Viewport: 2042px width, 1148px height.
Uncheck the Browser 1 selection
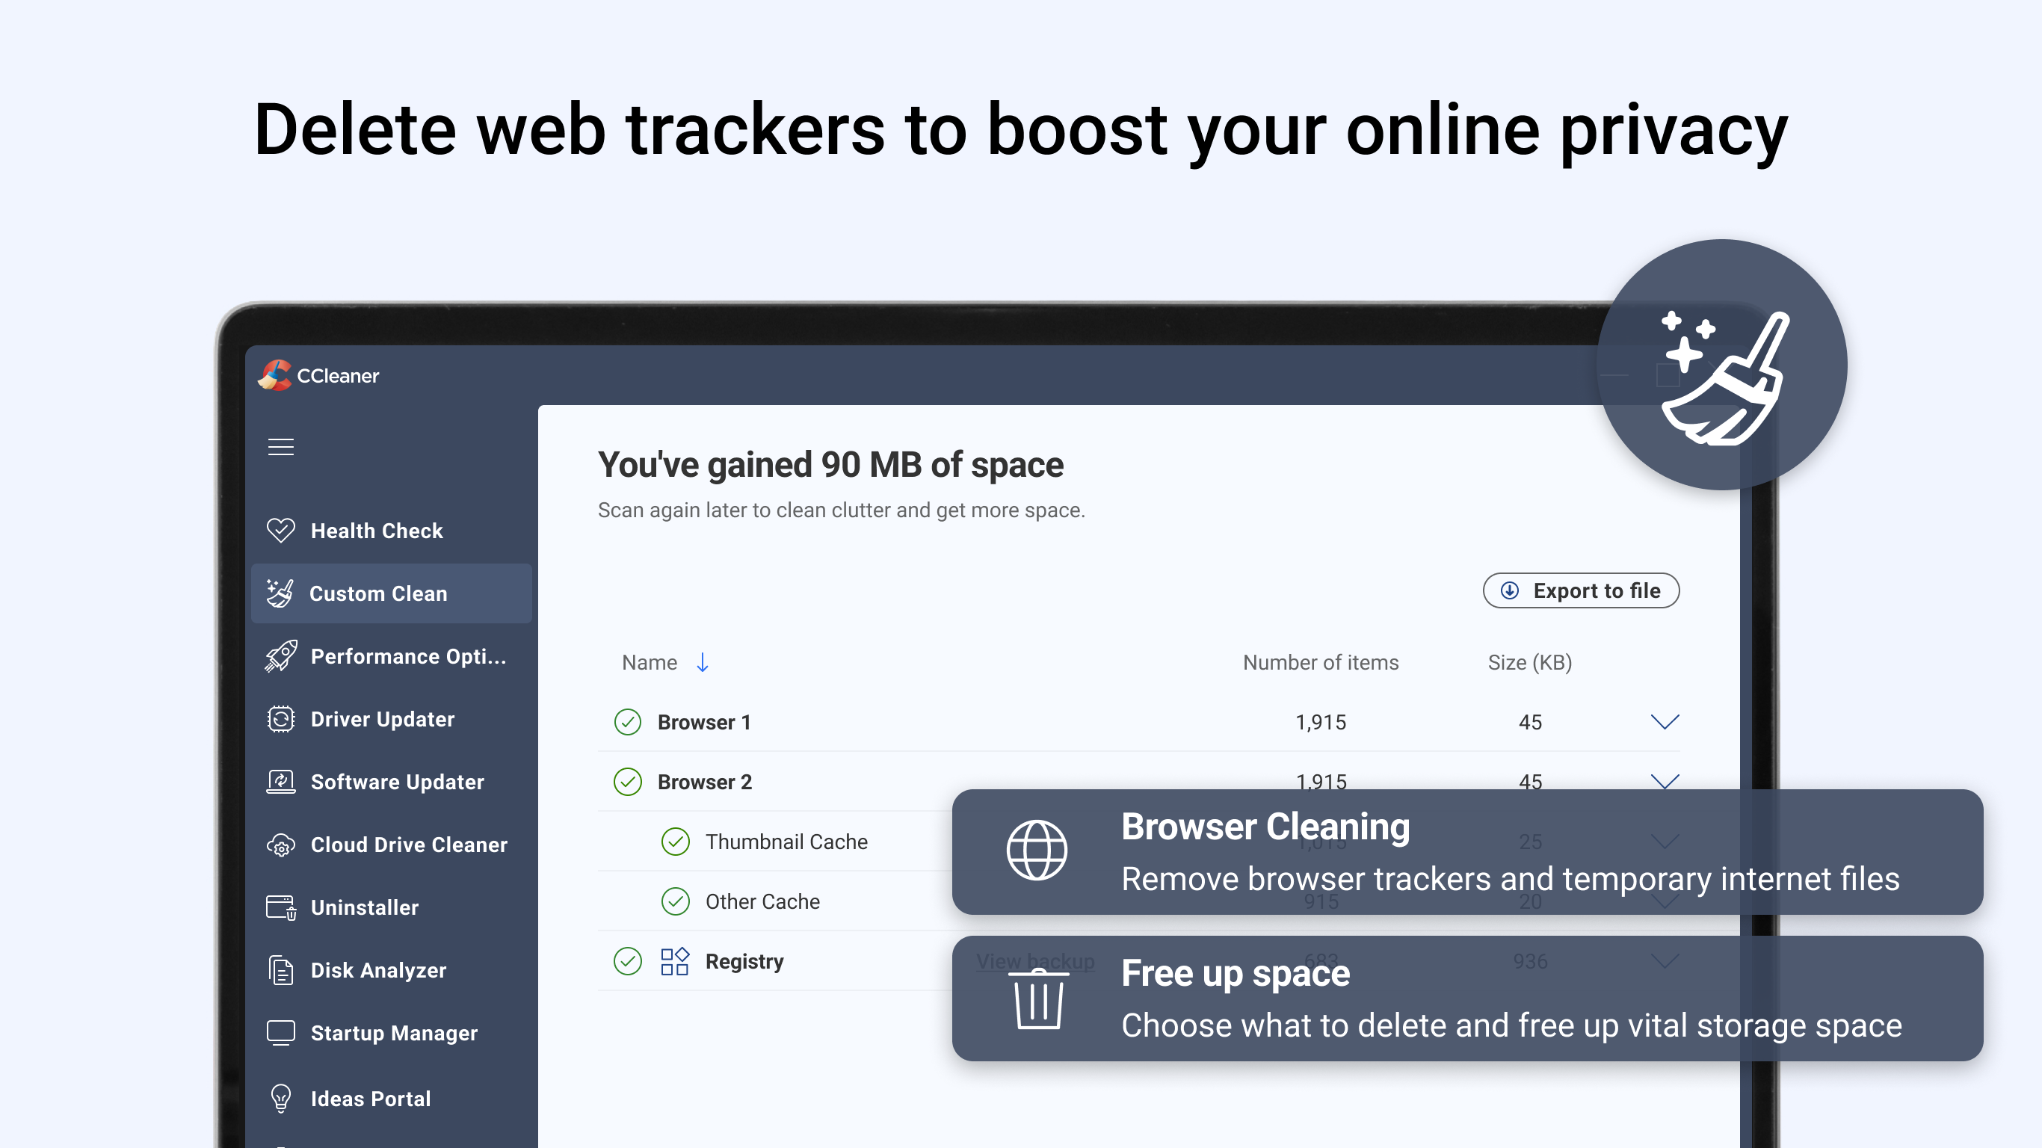[x=627, y=722]
